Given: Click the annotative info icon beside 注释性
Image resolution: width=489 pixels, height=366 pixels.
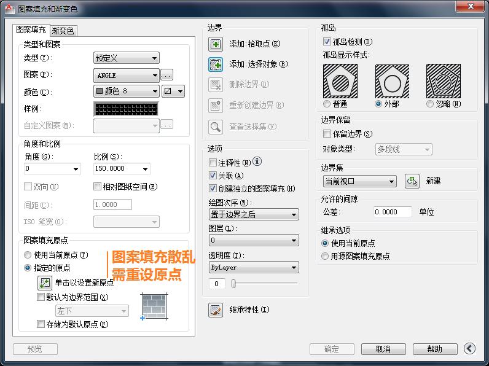Looking at the screenshot, I should [257, 162].
